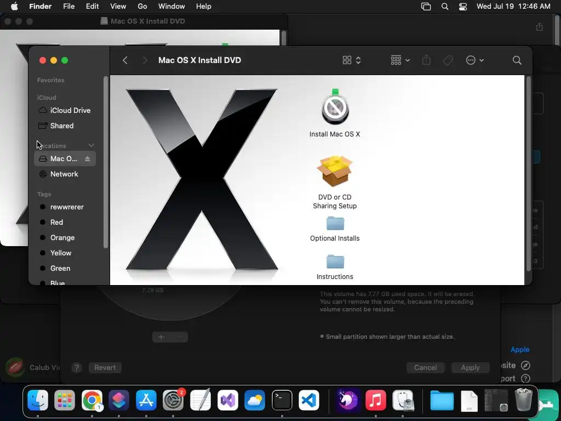Open System Settings from the Dock
This screenshot has width=561, height=421.
tap(173, 400)
